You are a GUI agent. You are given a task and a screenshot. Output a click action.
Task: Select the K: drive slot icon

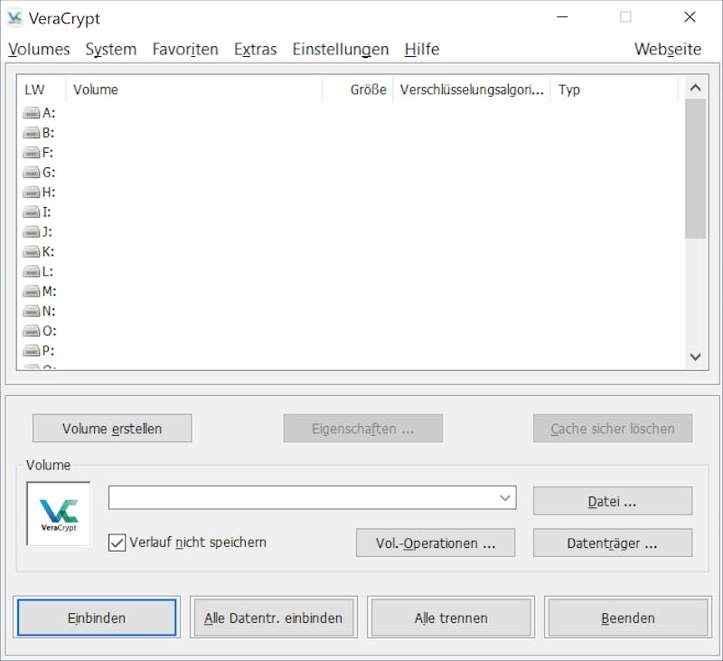(x=31, y=252)
